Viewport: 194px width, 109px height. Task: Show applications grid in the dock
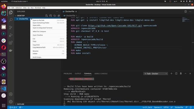(4, 106)
